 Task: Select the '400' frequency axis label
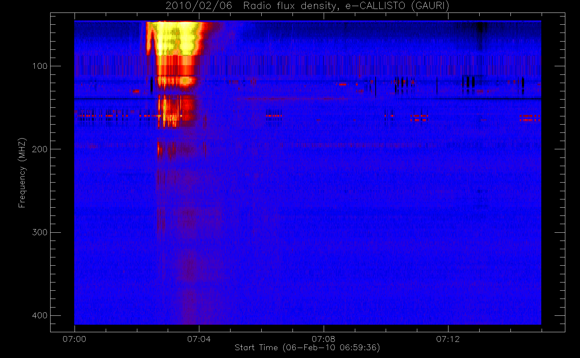tap(39, 315)
